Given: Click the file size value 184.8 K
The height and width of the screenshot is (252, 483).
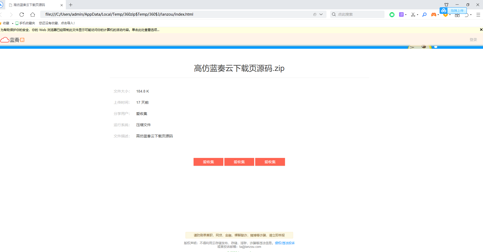Looking at the screenshot, I should 143,91.
